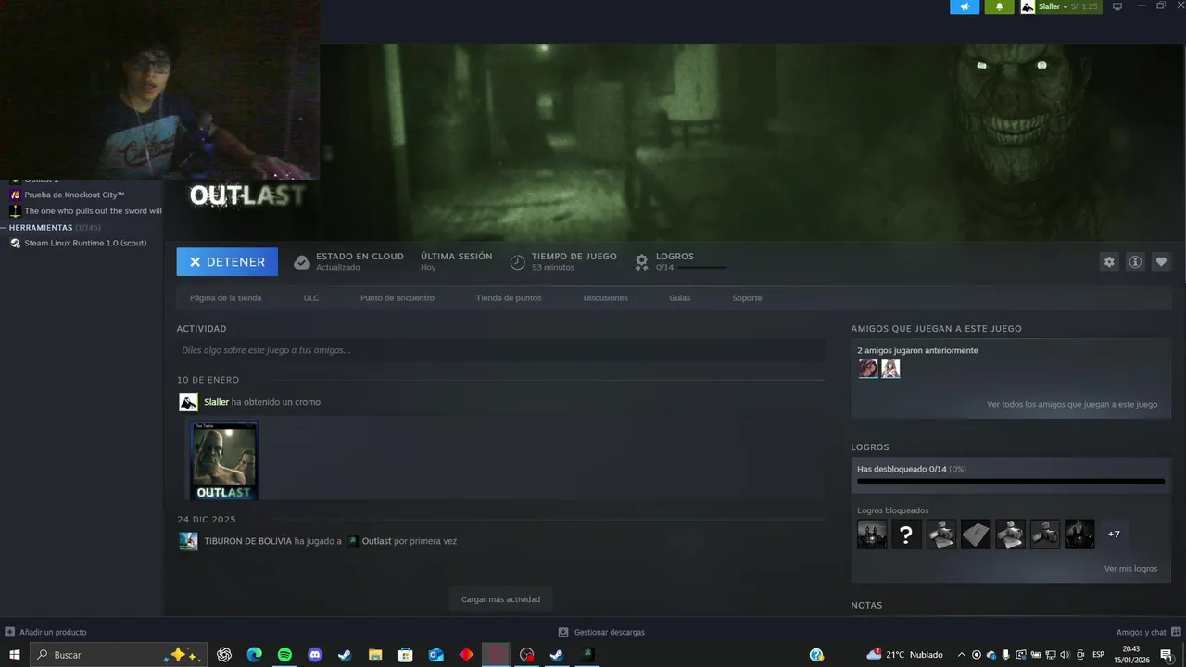Open the Steam announcements megaphone icon
Viewport: 1186px width, 667px height.
(x=965, y=6)
